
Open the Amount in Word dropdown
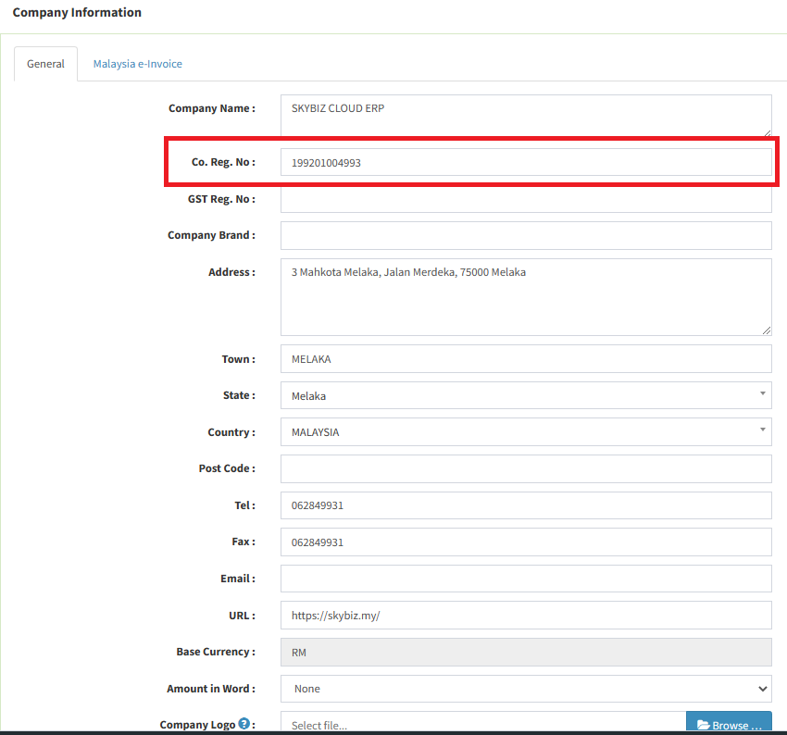coord(525,689)
